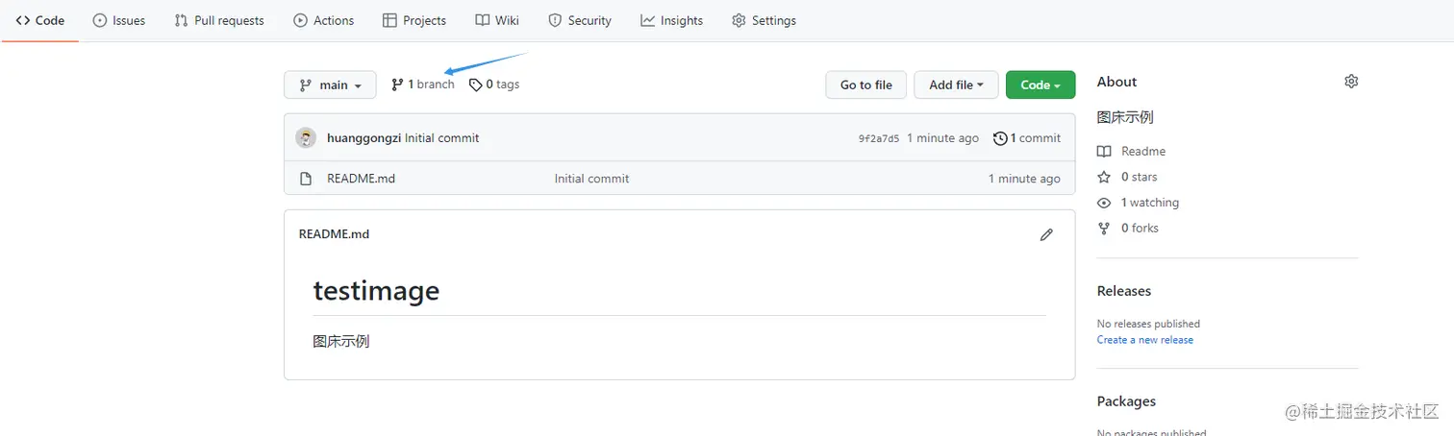Open the huanggongzi user profile link

click(363, 138)
